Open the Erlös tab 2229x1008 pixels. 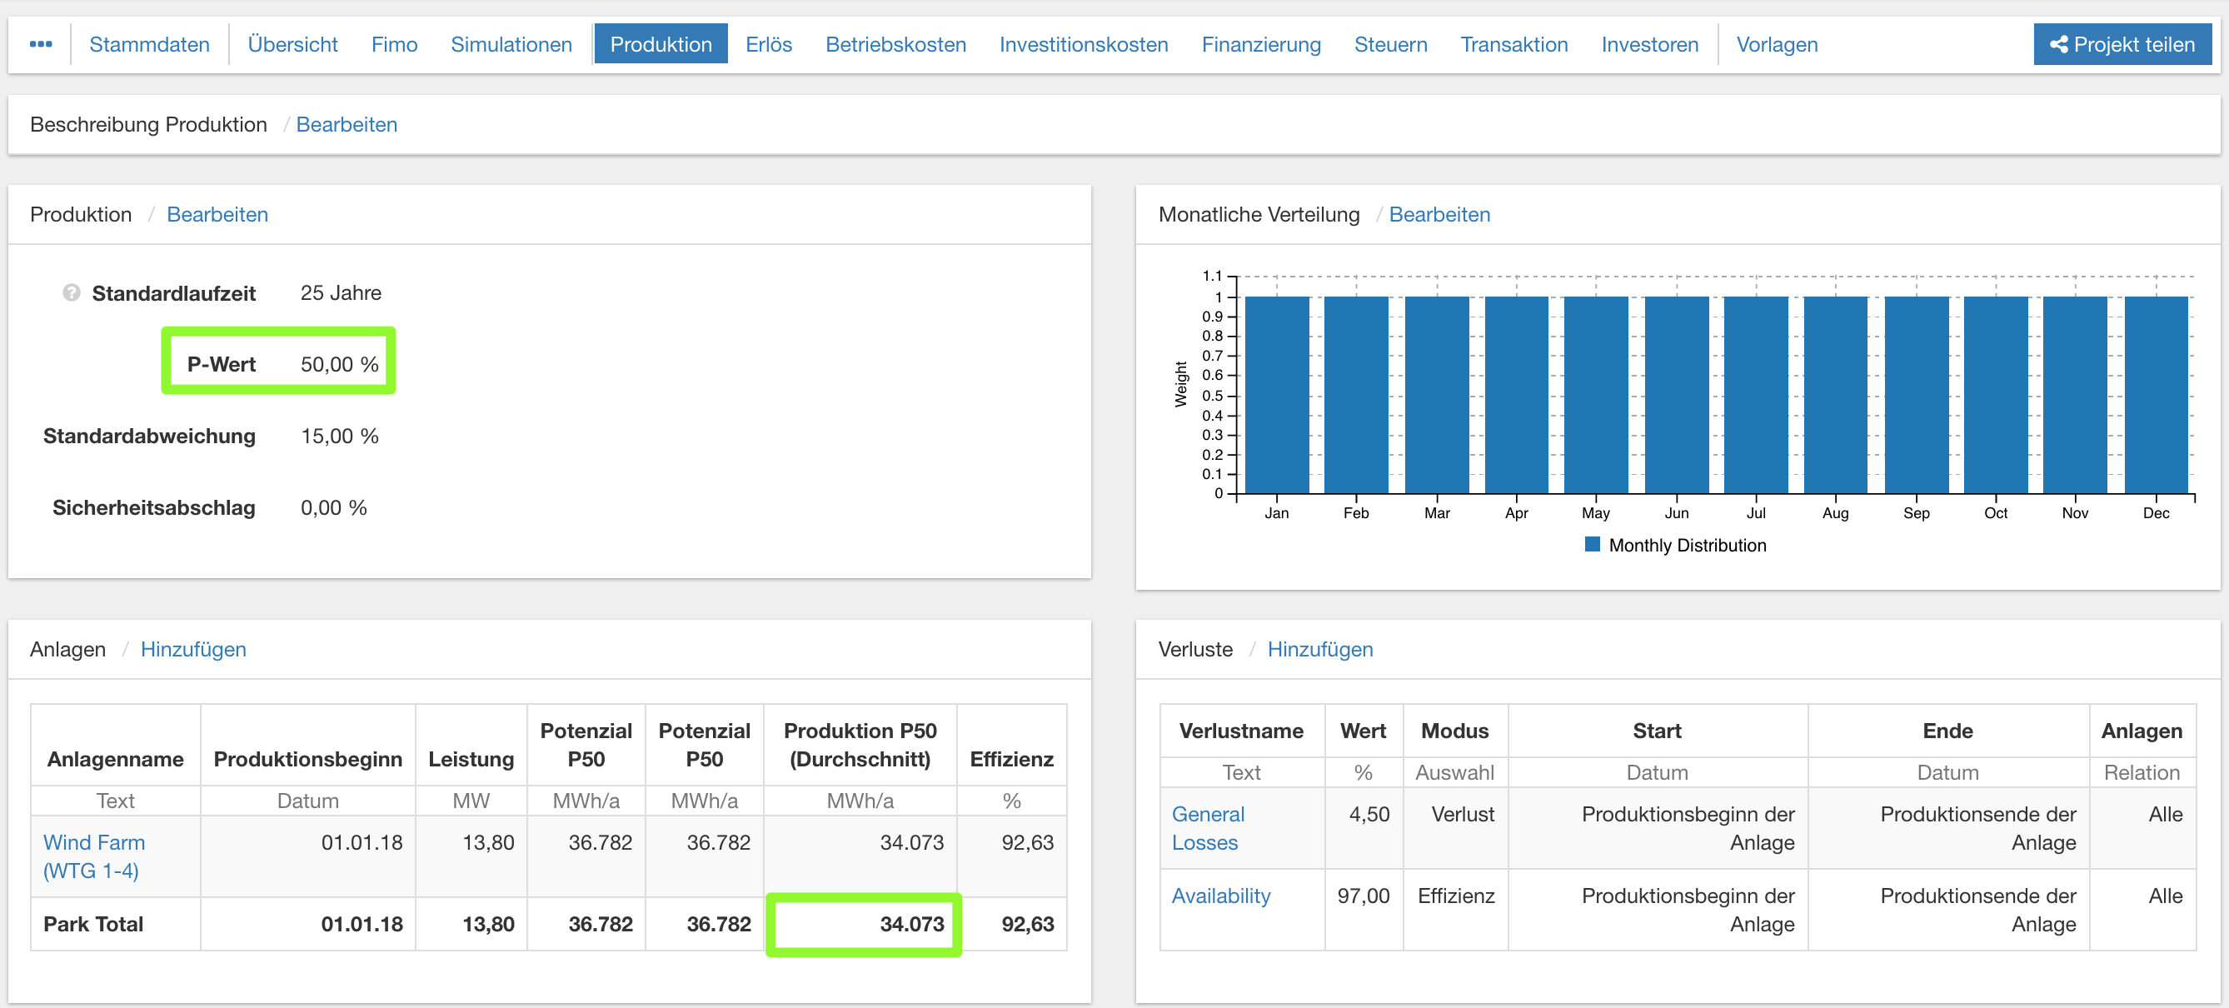[768, 44]
